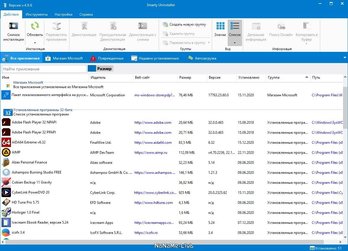348x251 pixels.
Task: Open the http://www.aida64.com link
Action: [153, 143]
